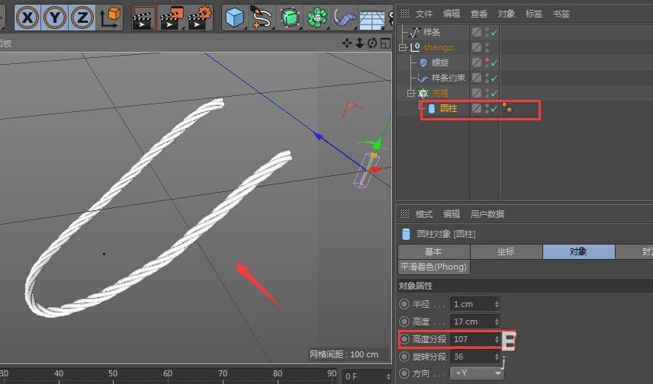
Task: Collapse the 克隆 cloner tree node
Action: pos(411,93)
